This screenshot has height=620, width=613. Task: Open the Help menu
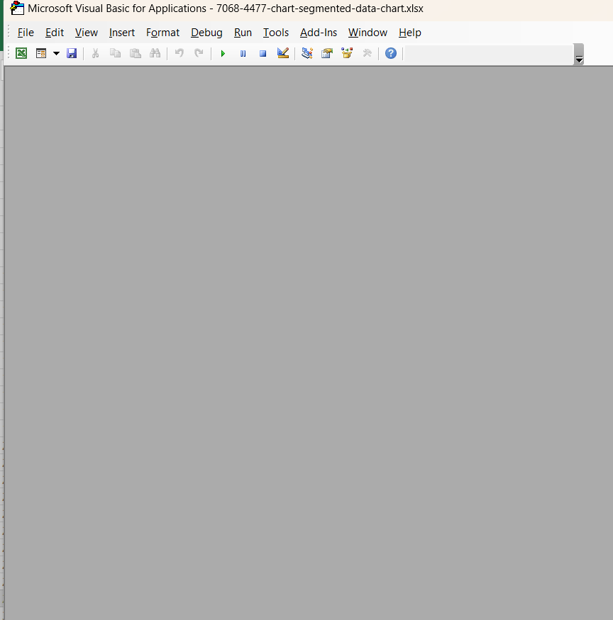[410, 33]
